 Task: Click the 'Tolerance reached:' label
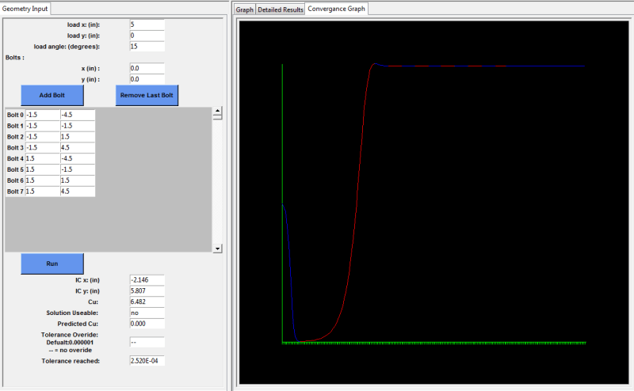pyautogui.click(x=71, y=361)
